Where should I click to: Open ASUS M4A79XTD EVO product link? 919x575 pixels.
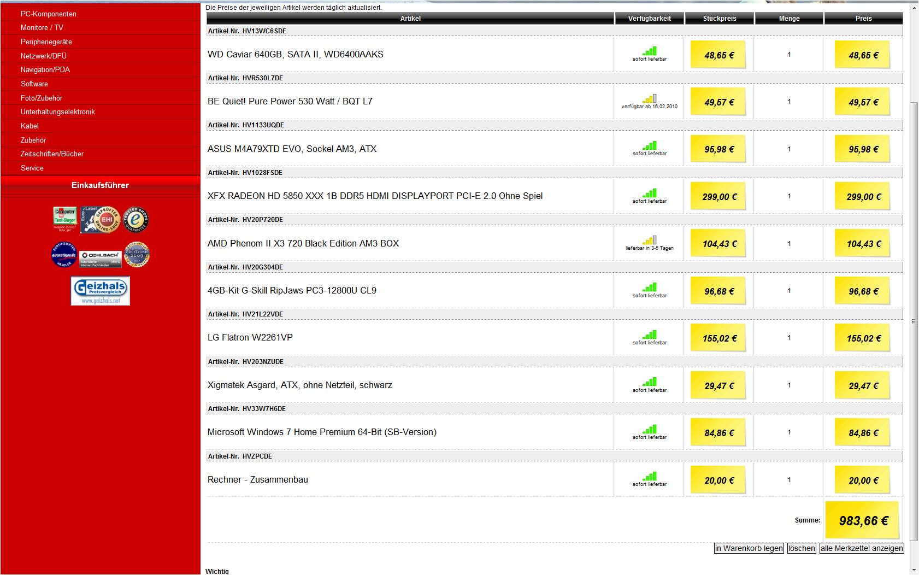pos(292,149)
